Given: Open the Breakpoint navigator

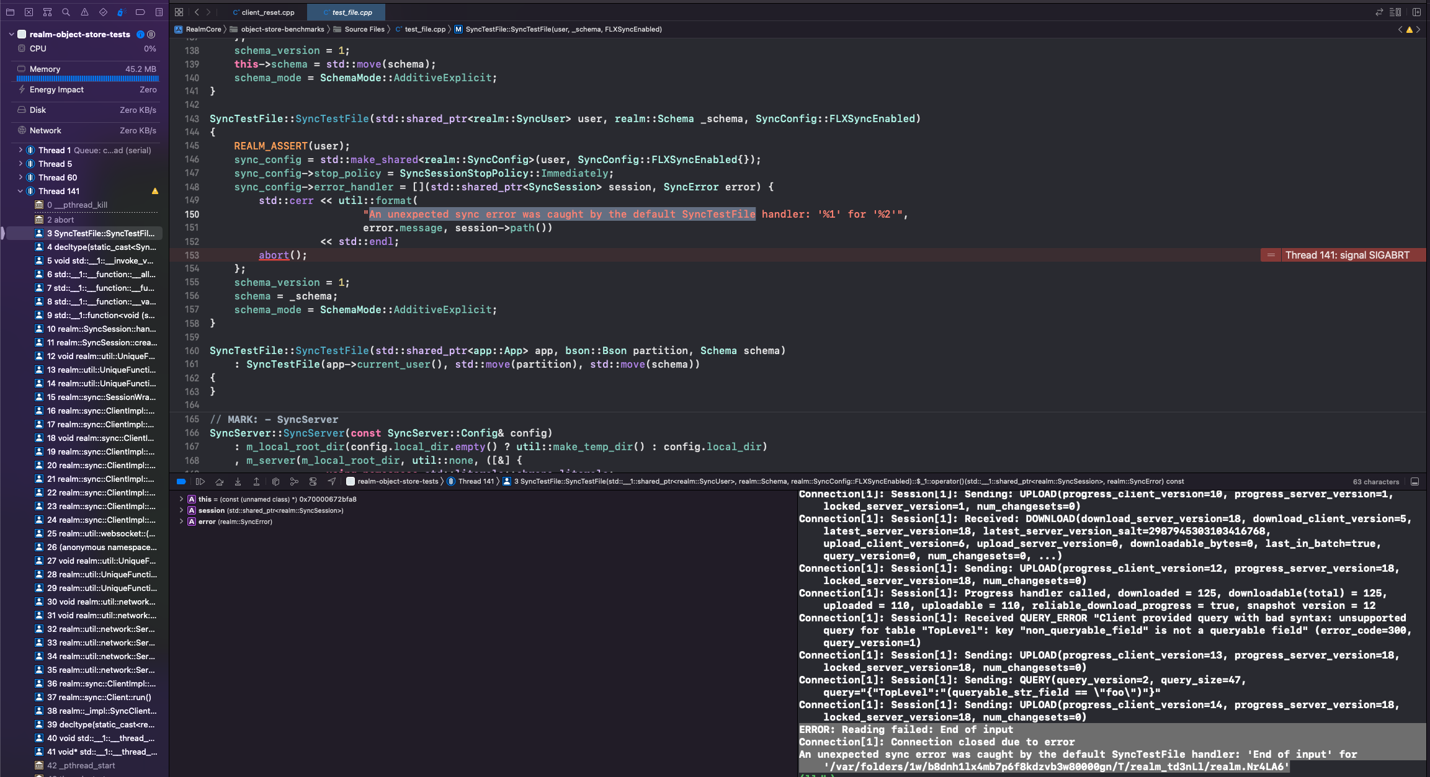Looking at the screenshot, I should pos(140,12).
